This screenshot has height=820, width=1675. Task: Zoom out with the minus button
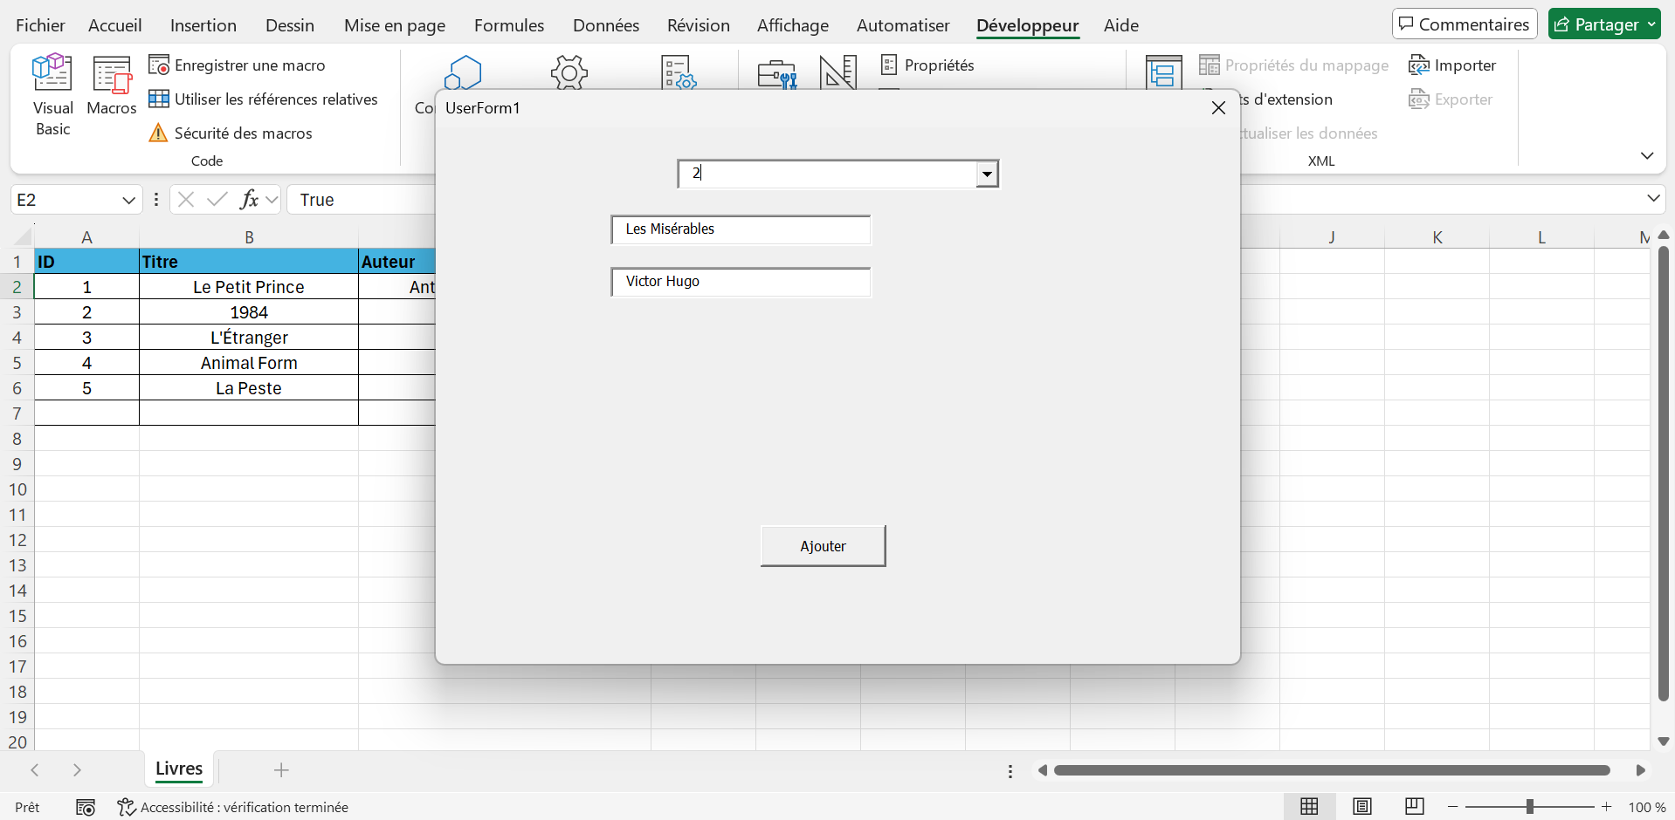tap(1453, 807)
